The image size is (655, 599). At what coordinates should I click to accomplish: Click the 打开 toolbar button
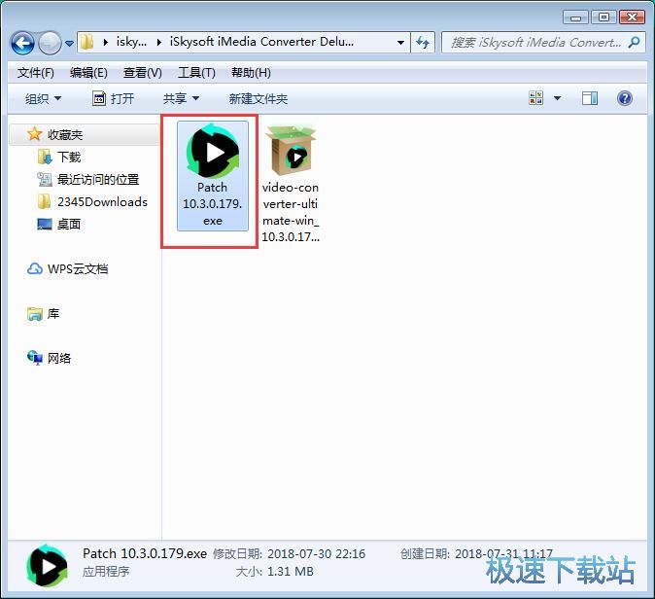pyautogui.click(x=113, y=98)
